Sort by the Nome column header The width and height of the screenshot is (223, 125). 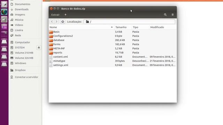click(x=81, y=27)
